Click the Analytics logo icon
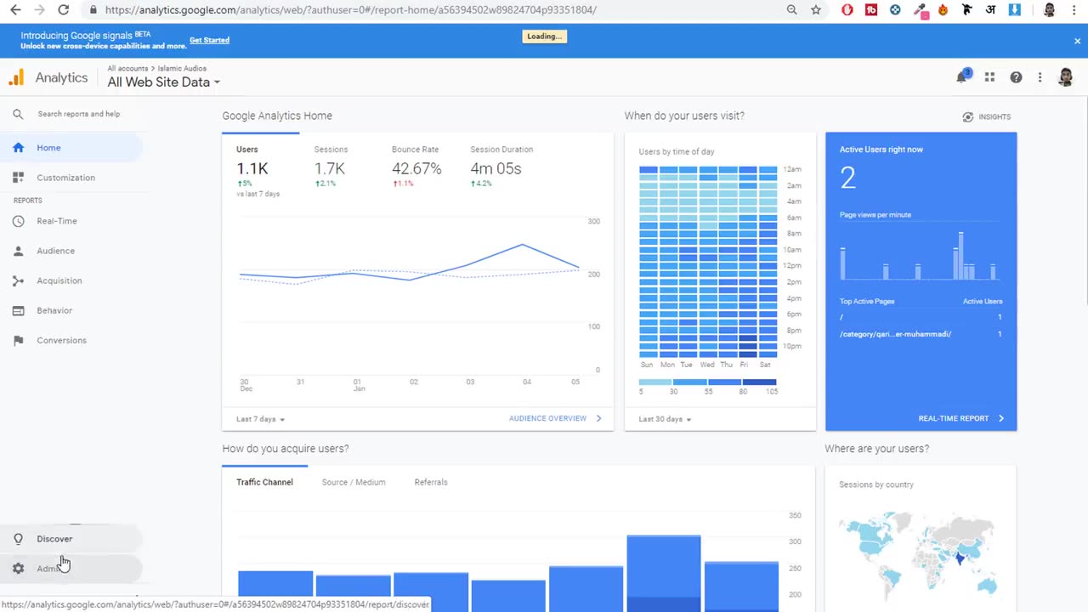This screenshot has width=1088, height=612. pos(16,77)
